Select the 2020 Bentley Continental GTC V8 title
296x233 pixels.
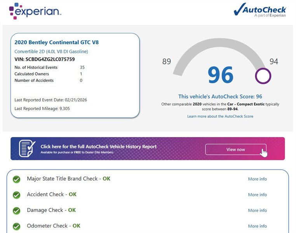[x=56, y=42]
